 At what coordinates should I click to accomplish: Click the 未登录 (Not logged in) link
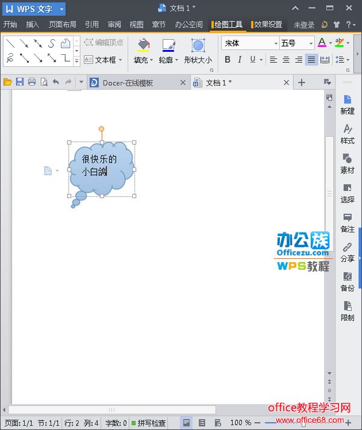click(x=304, y=25)
